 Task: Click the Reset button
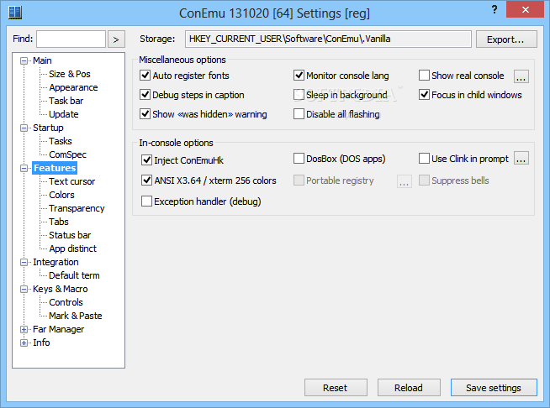click(336, 388)
